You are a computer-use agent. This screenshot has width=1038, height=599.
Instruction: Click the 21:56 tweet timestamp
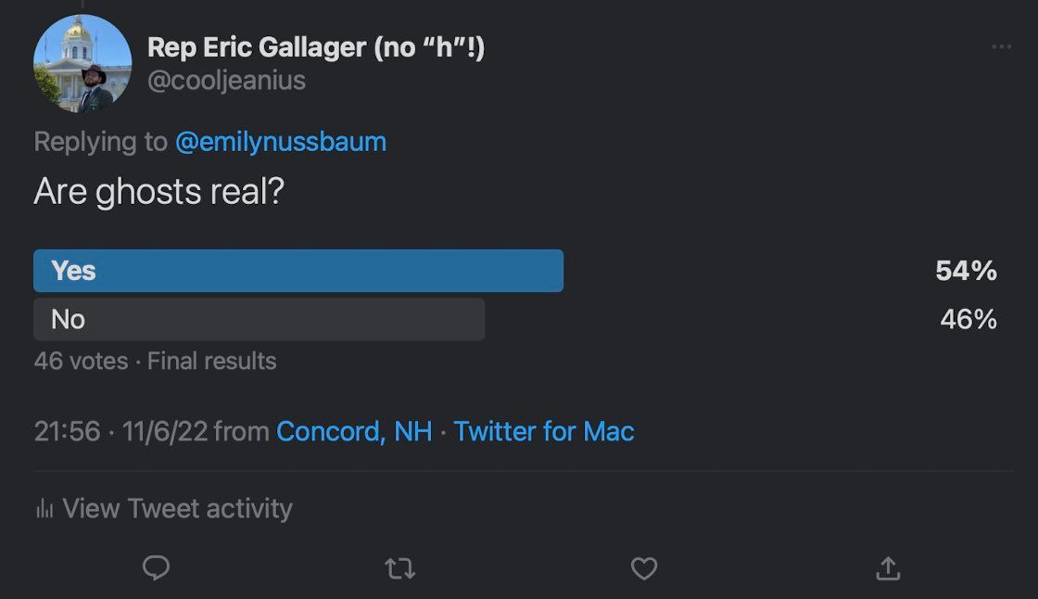coord(67,431)
